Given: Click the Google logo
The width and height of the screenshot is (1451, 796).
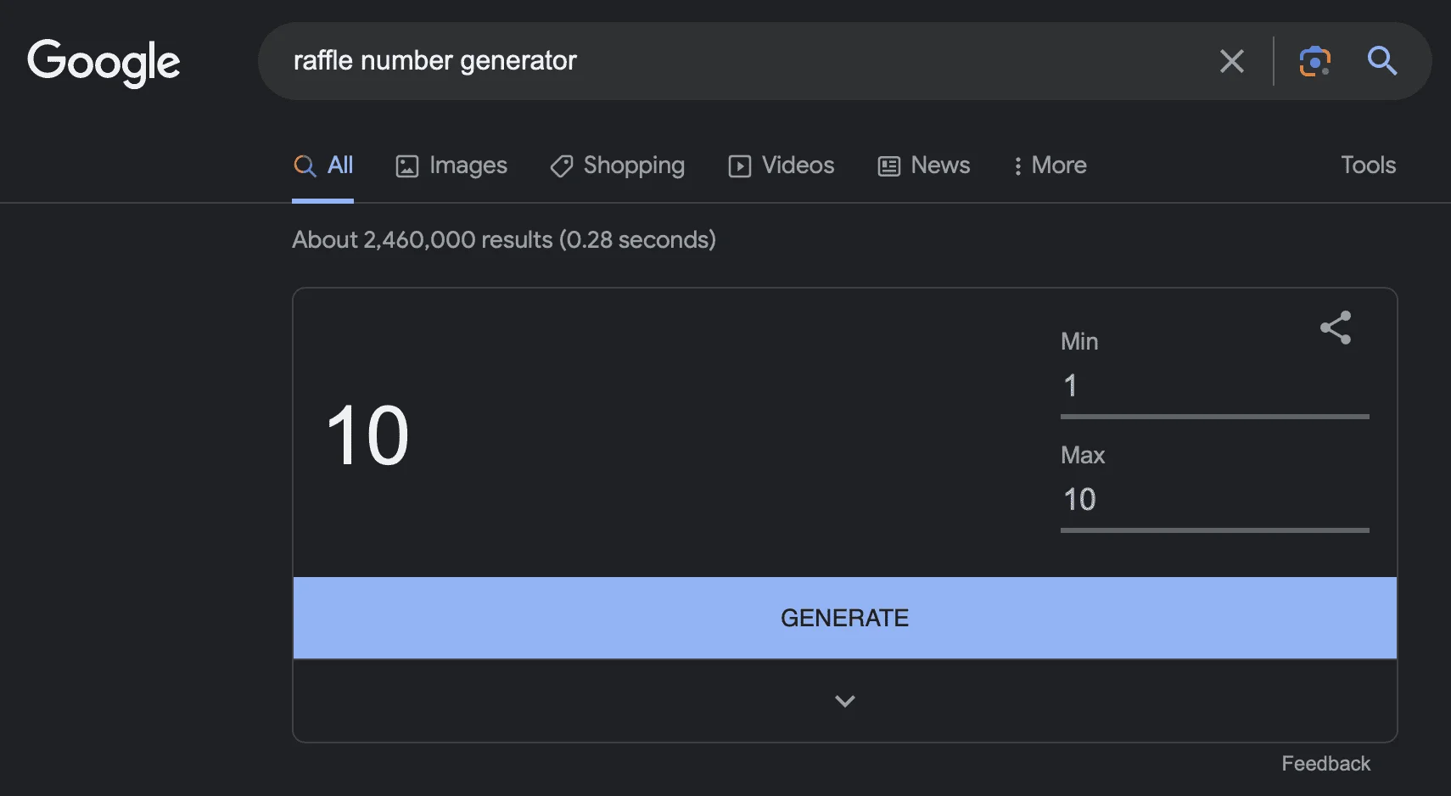Looking at the screenshot, I should pyautogui.click(x=104, y=62).
